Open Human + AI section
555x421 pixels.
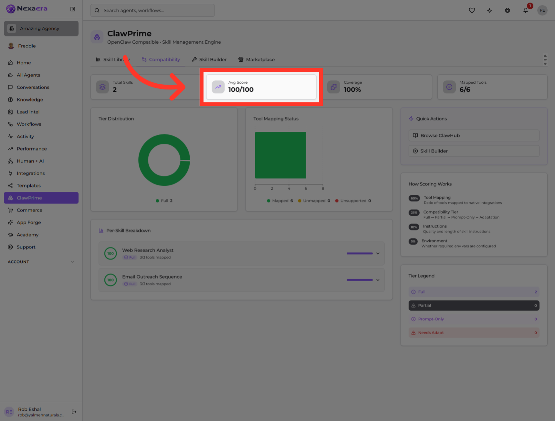click(x=41, y=161)
